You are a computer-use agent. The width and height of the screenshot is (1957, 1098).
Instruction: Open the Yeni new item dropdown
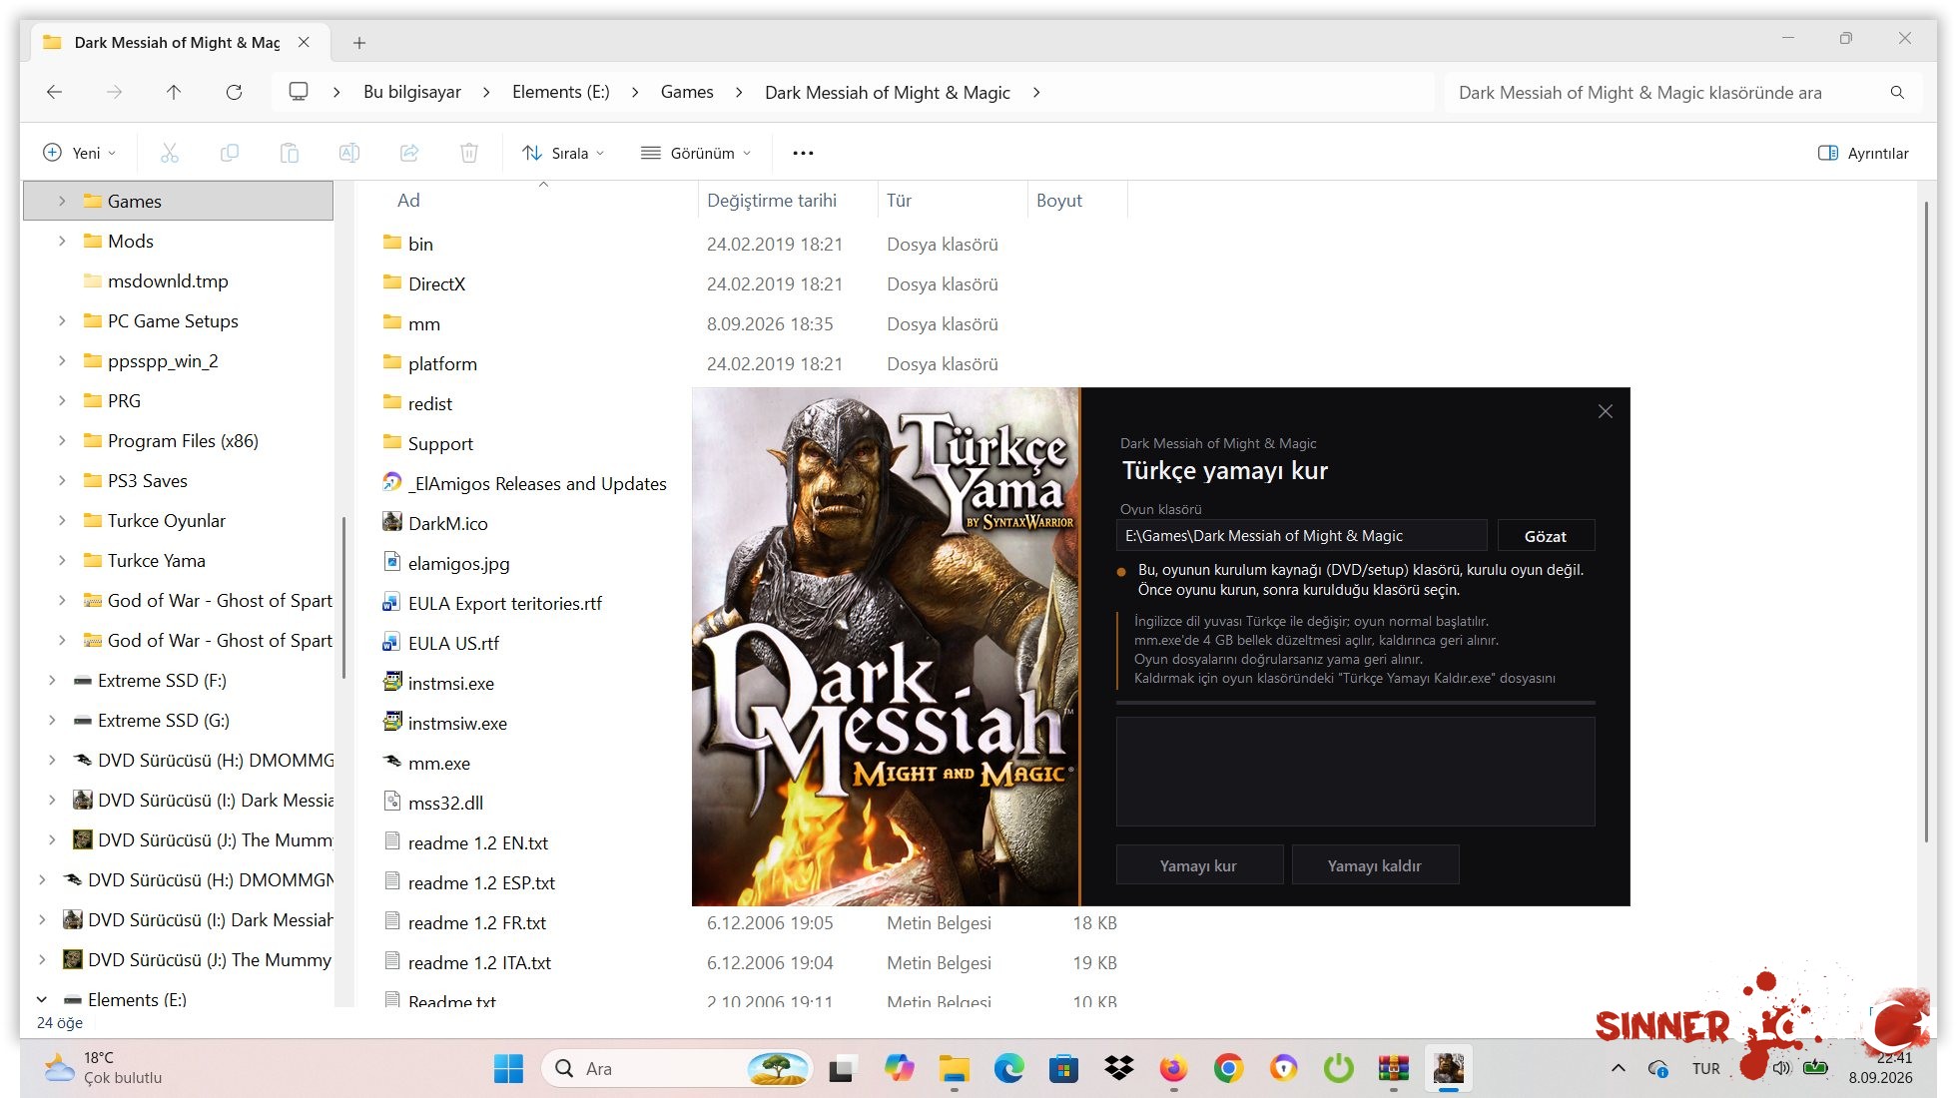(80, 153)
